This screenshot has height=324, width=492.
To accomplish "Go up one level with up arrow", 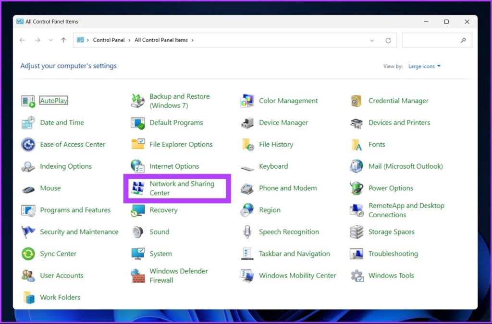I will (63, 41).
